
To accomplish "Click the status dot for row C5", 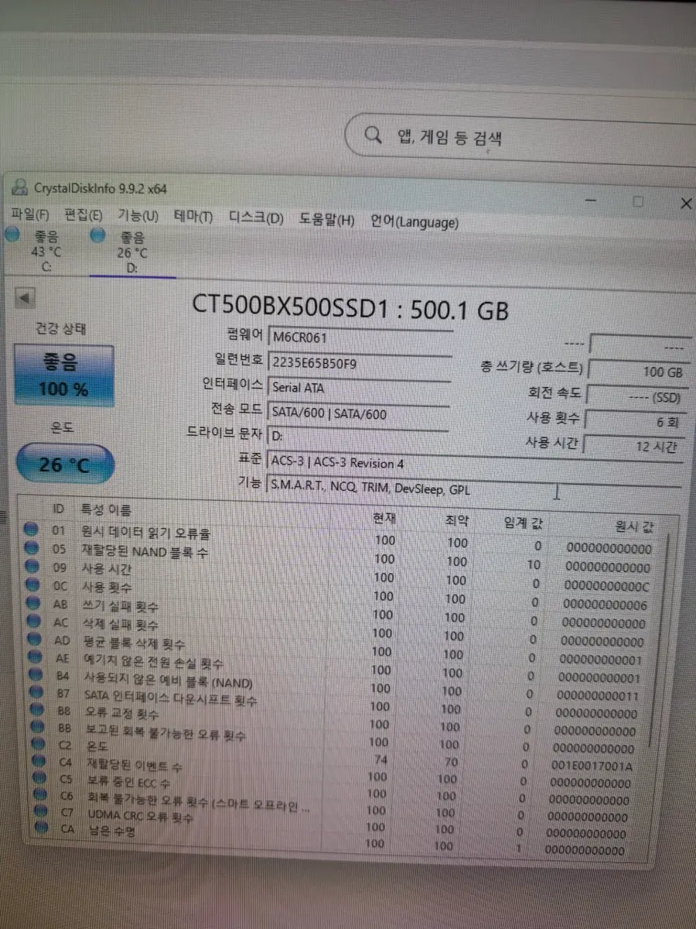I will click(x=41, y=780).
